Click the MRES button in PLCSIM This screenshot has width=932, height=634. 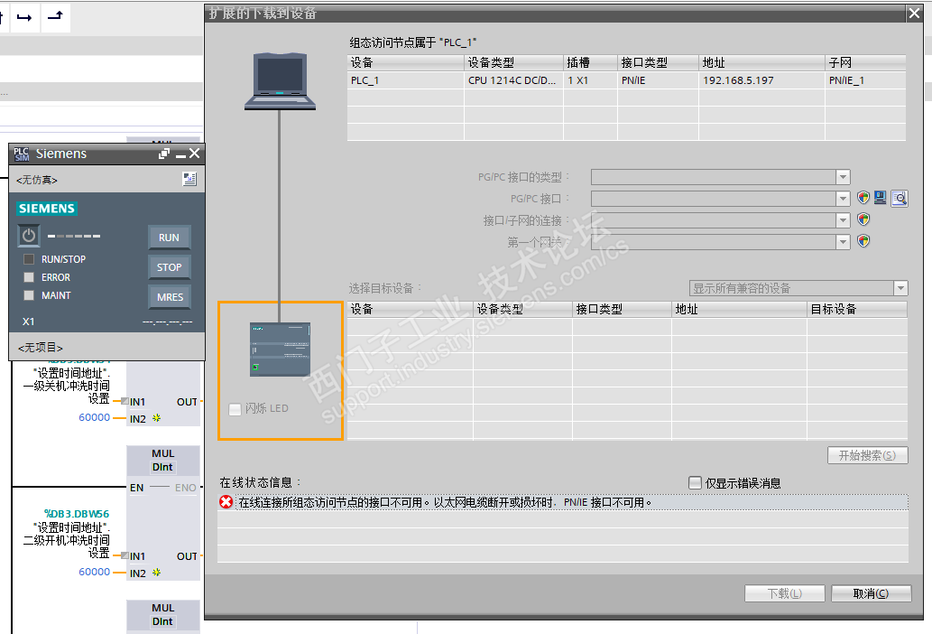point(170,297)
